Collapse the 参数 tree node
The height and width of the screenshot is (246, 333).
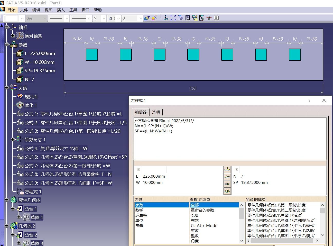(7, 44)
